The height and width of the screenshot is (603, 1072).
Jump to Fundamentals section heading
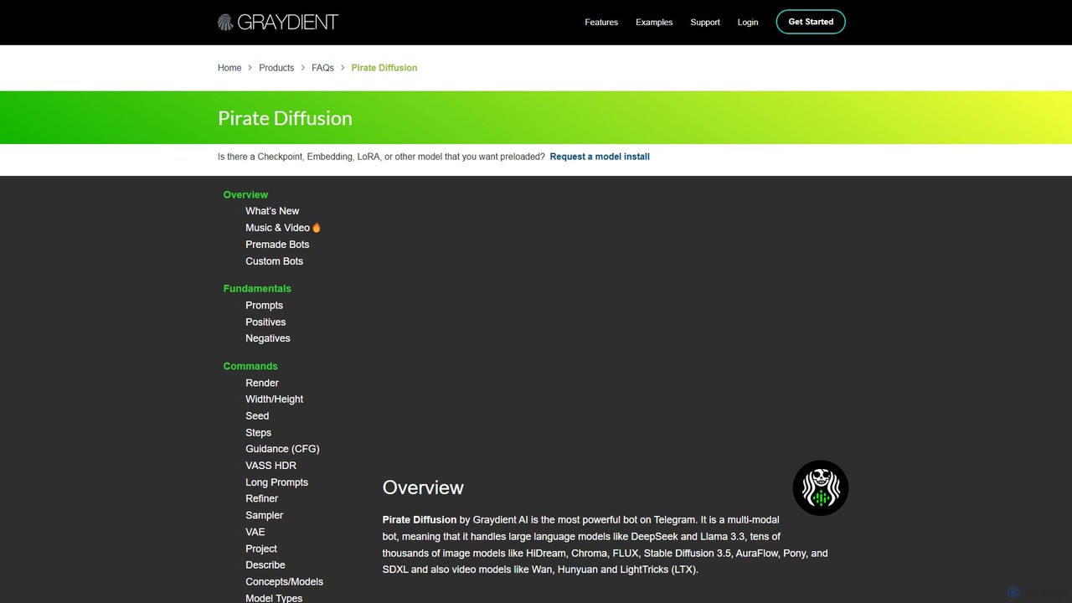[x=257, y=288]
